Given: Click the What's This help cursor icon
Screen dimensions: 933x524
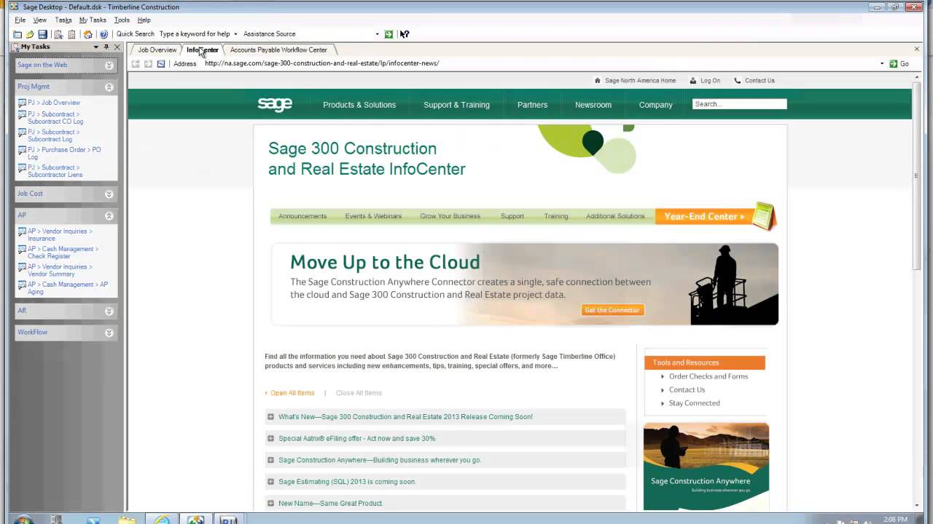Looking at the screenshot, I should 405,34.
